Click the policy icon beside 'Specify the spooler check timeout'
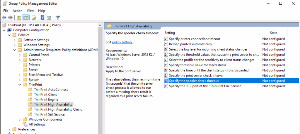Screen dimensions: 300x134 166,81
